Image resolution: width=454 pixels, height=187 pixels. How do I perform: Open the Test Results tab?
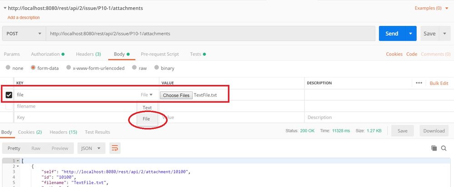tap(97, 132)
